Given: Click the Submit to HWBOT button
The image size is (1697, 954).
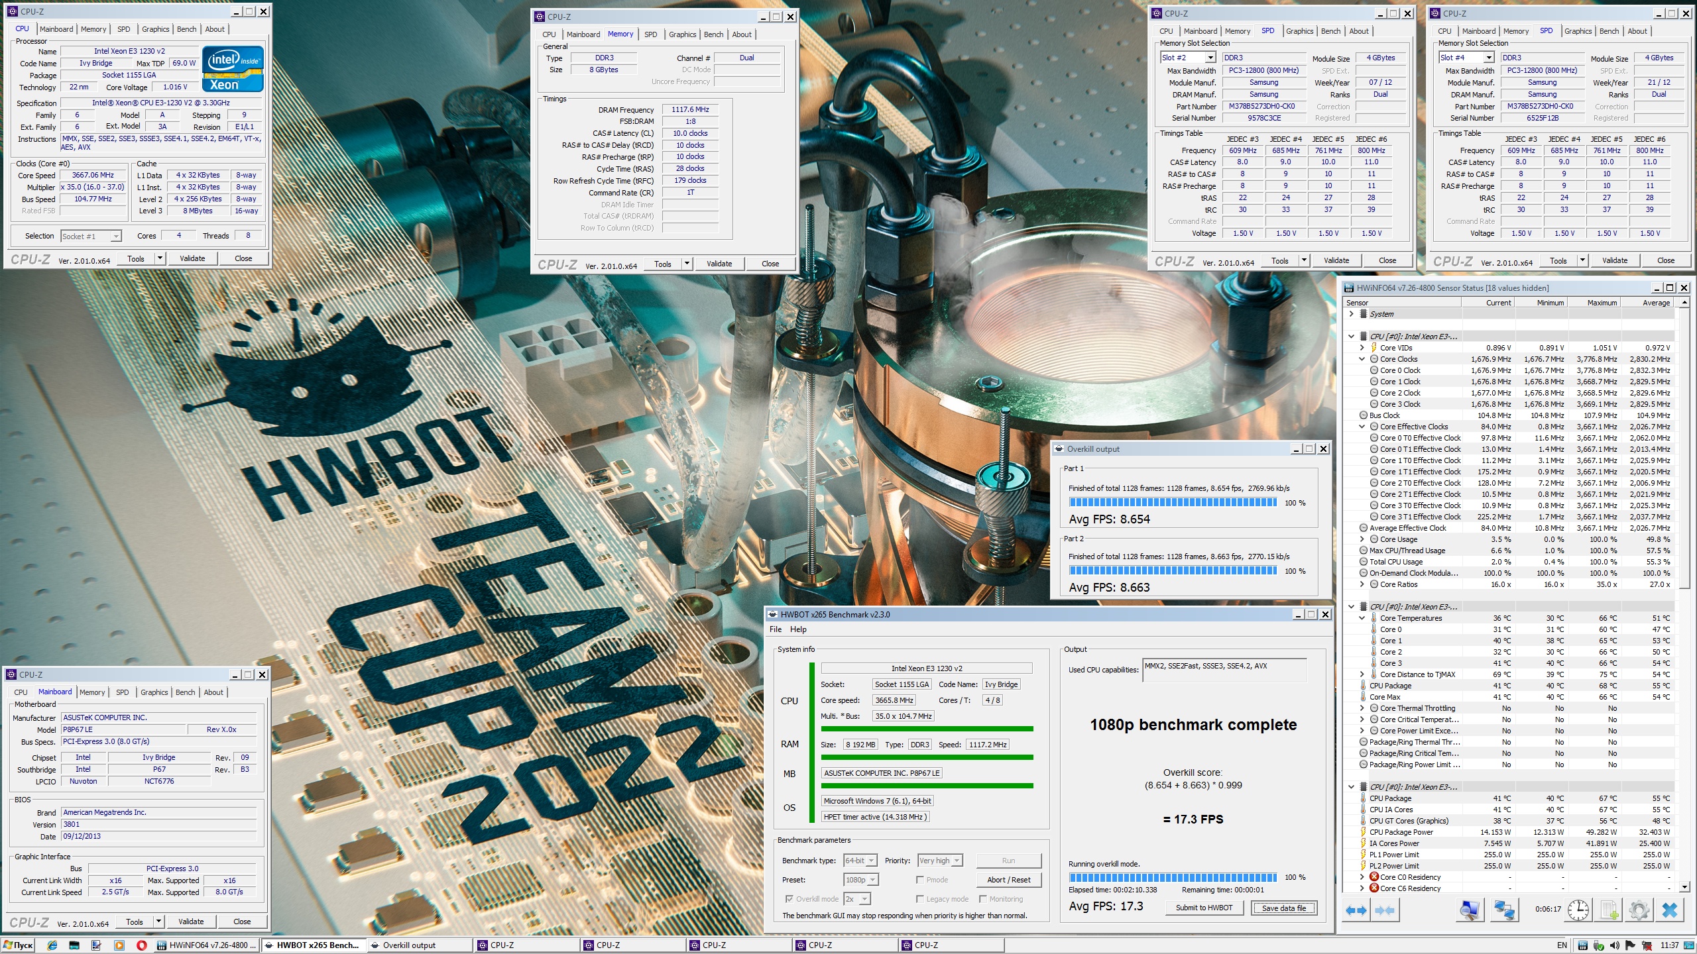Looking at the screenshot, I should tap(1204, 908).
